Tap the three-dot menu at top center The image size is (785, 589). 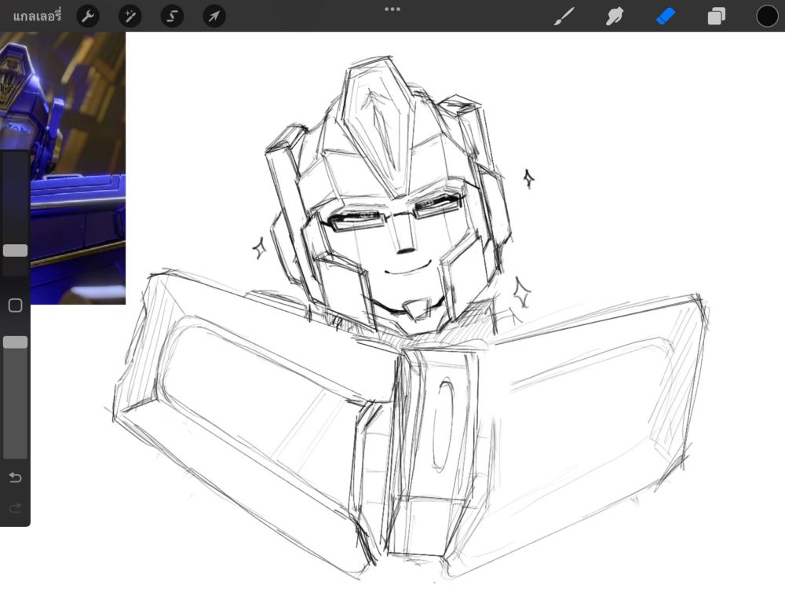[x=392, y=9]
